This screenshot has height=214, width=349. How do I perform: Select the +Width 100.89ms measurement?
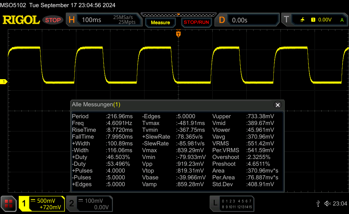[x=102, y=143]
